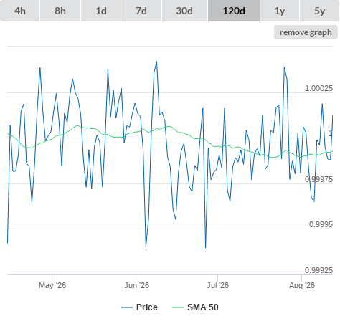Screen dimensions: 340x326
Task: Choose the 1d time range tab
Action: (101, 11)
